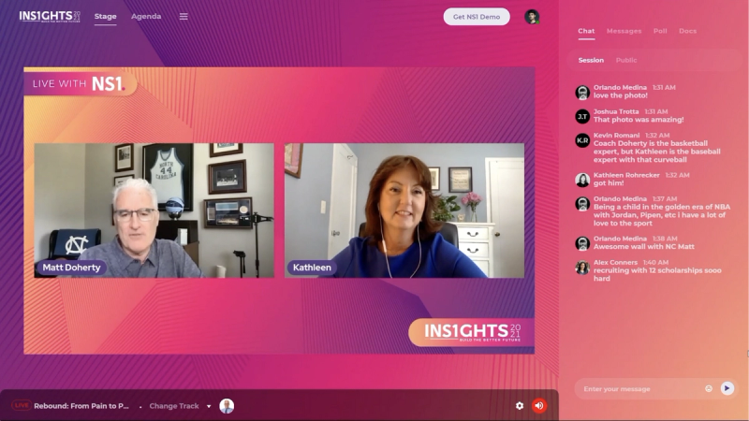Open the Poll tab
This screenshot has height=421, width=749.
tap(660, 31)
